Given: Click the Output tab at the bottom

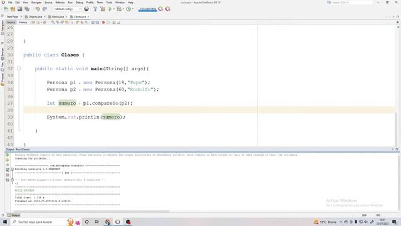Looking at the screenshot, I should pos(14,215).
